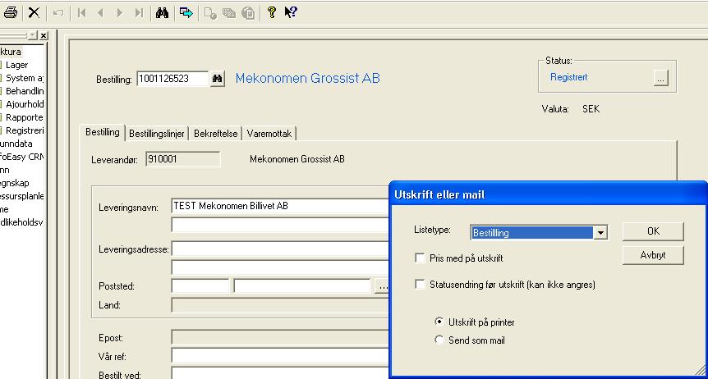Select Registreri... in the navigation tree

click(x=25, y=130)
